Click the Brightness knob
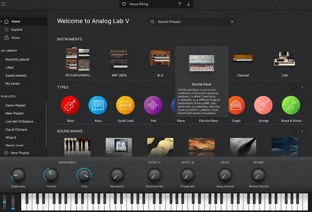312x212 pixels. coord(18,175)
